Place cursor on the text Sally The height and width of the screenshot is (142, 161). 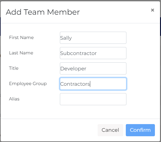pyautogui.click(x=66, y=38)
